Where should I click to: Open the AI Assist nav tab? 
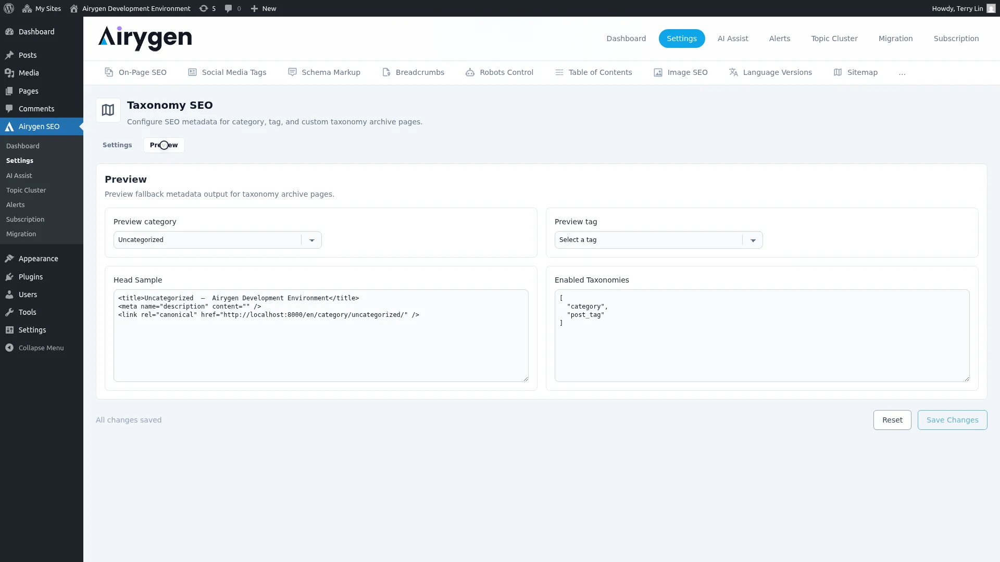pyautogui.click(x=733, y=39)
